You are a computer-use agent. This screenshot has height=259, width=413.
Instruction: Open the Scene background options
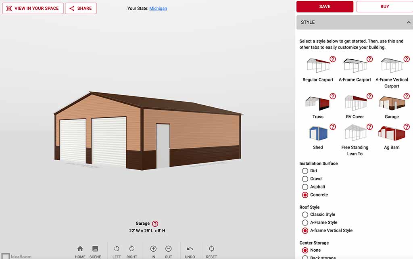point(95,250)
